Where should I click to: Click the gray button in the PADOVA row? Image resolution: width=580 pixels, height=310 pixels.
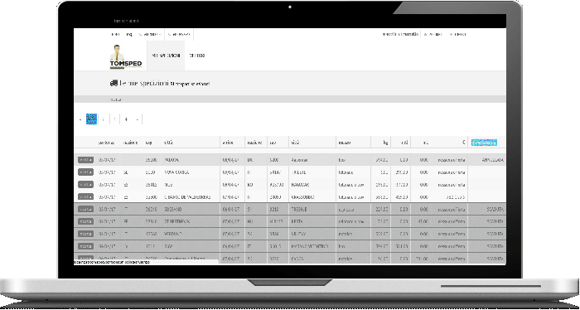click(x=86, y=160)
